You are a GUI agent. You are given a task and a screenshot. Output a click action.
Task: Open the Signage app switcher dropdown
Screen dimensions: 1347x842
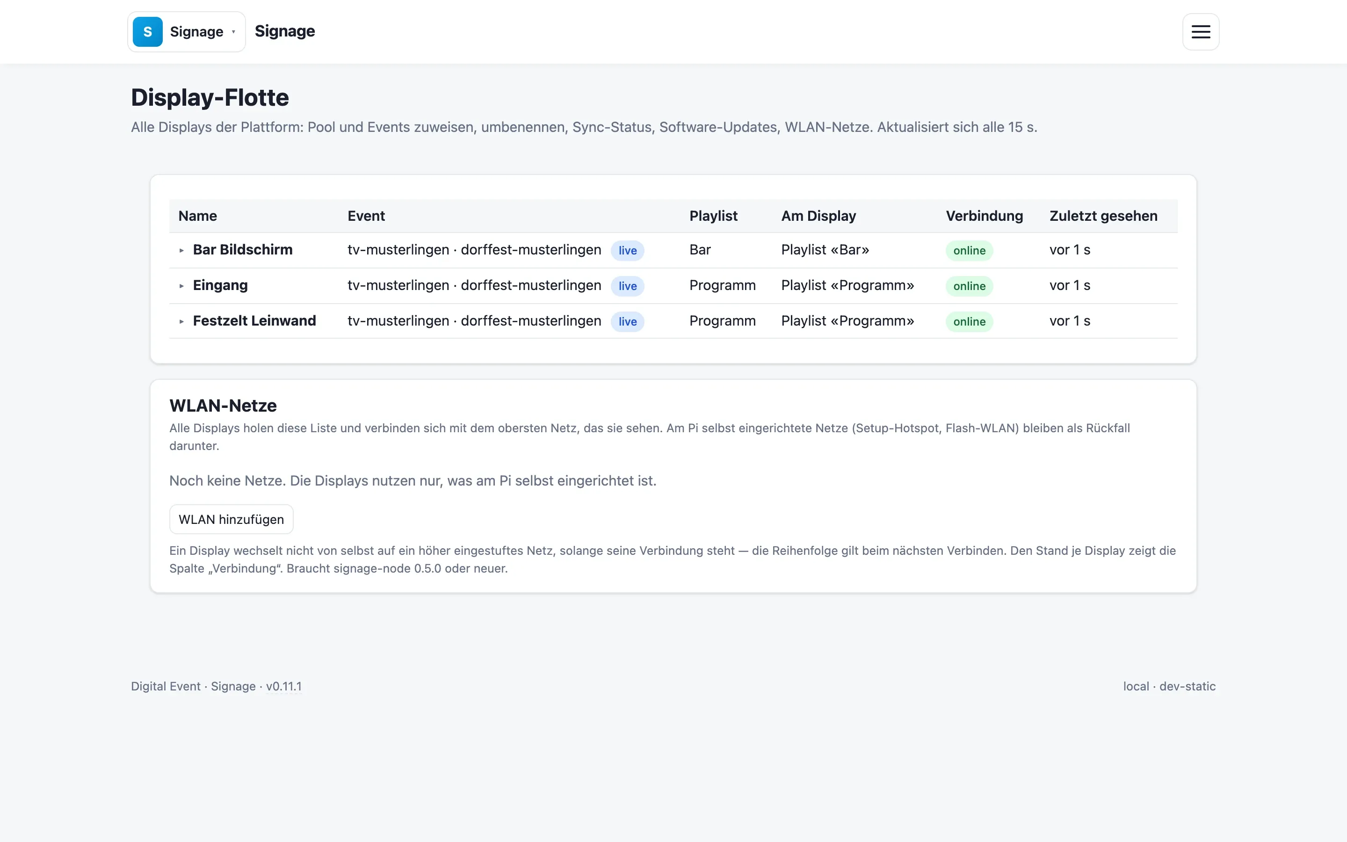tap(187, 32)
